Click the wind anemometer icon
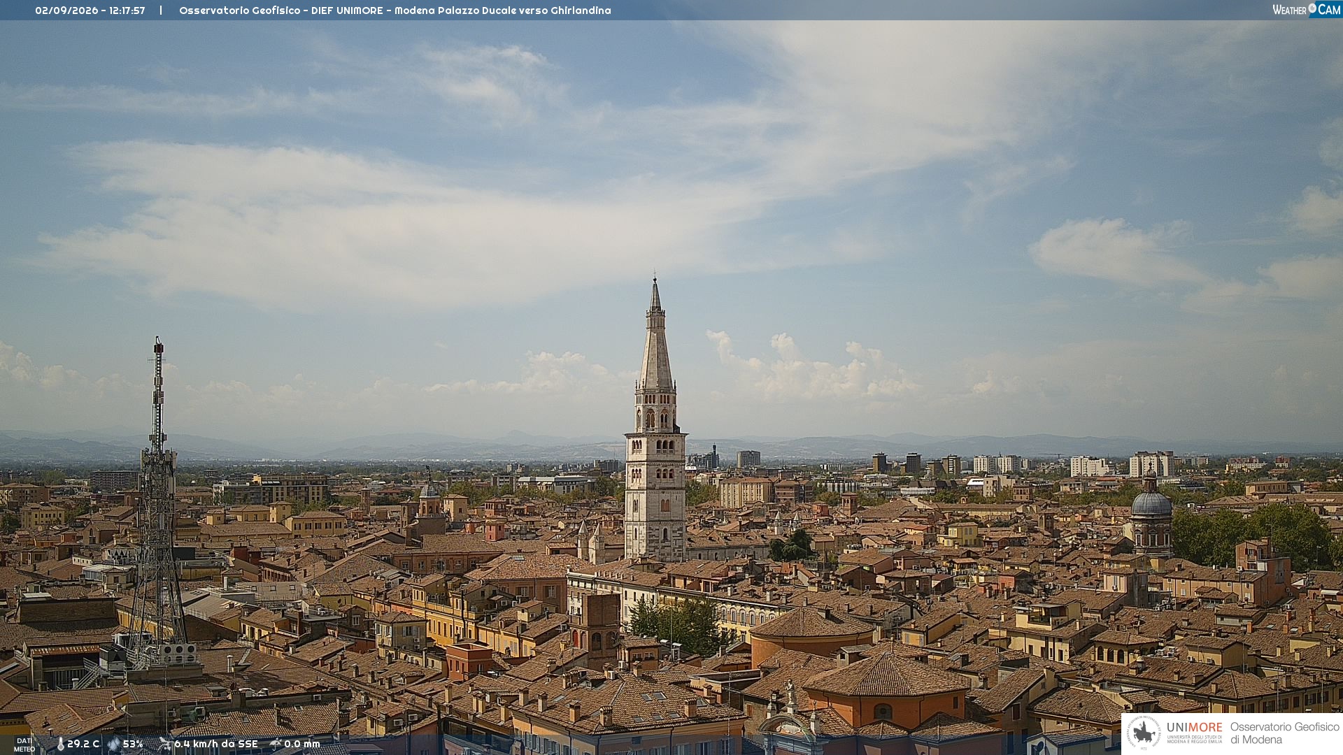This screenshot has height=755, width=1343. click(165, 745)
